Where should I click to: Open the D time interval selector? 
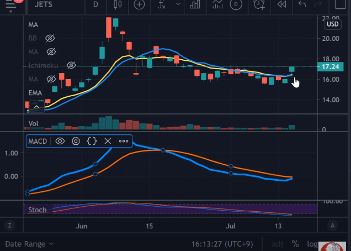[95, 4]
